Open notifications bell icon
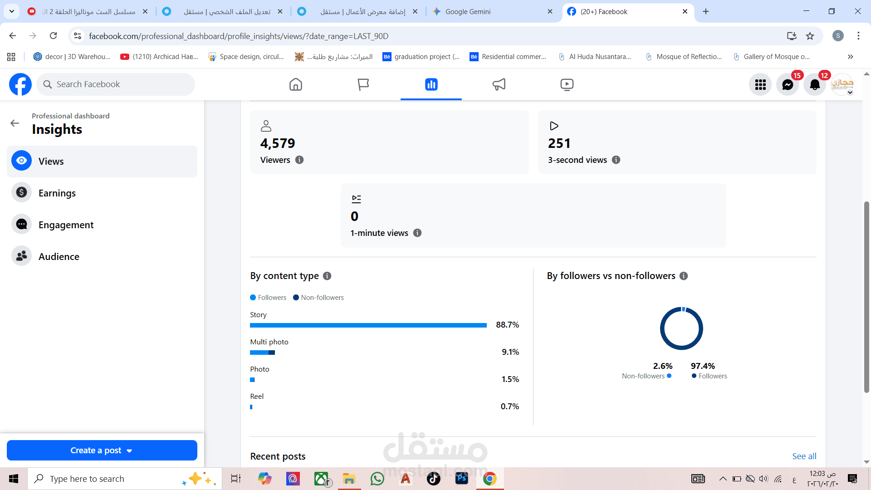This screenshot has height=490, width=871. [x=815, y=84]
